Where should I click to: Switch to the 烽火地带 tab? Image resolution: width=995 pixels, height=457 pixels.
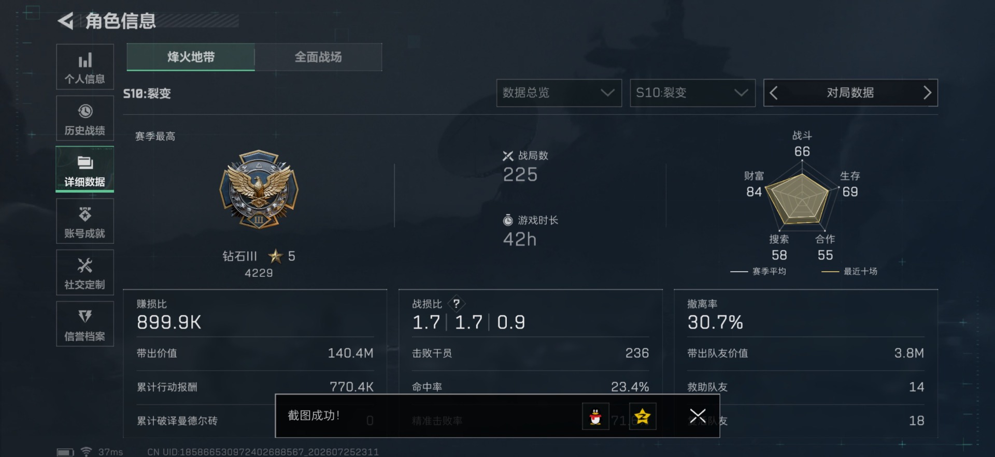point(191,57)
